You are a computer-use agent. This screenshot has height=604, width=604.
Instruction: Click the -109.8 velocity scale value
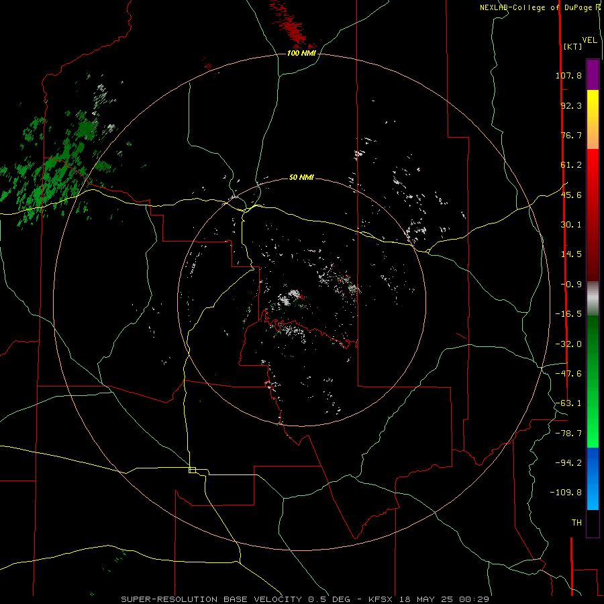click(x=566, y=493)
